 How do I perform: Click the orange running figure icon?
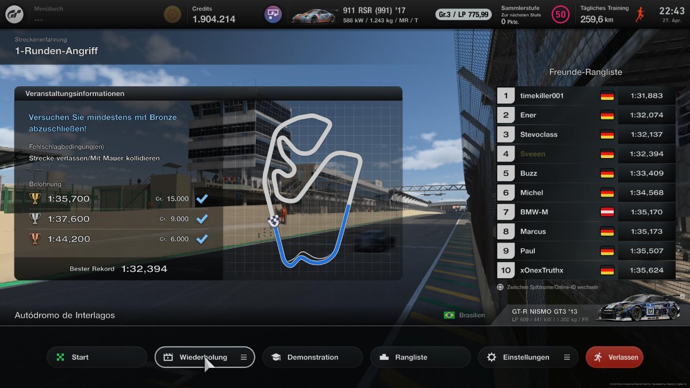tap(641, 14)
